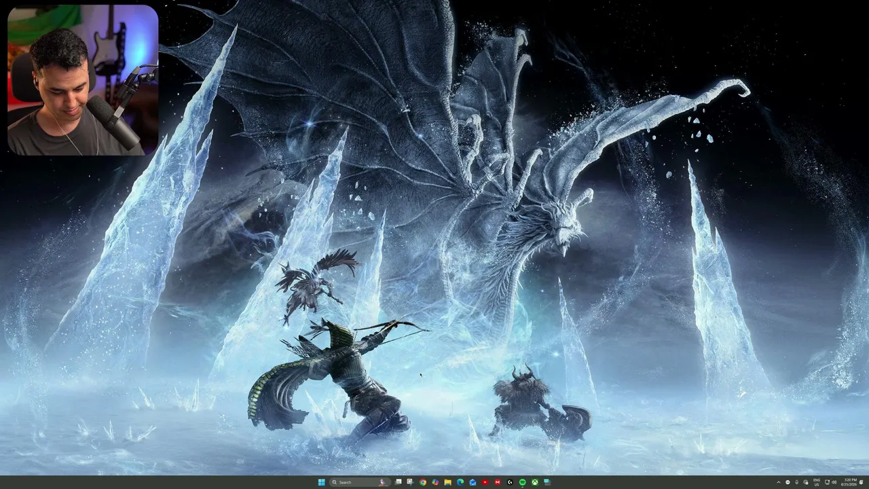The width and height of the screenshot is (869, 489).
Task: Open Task View from the taskbar
Action: pos(399,482)
